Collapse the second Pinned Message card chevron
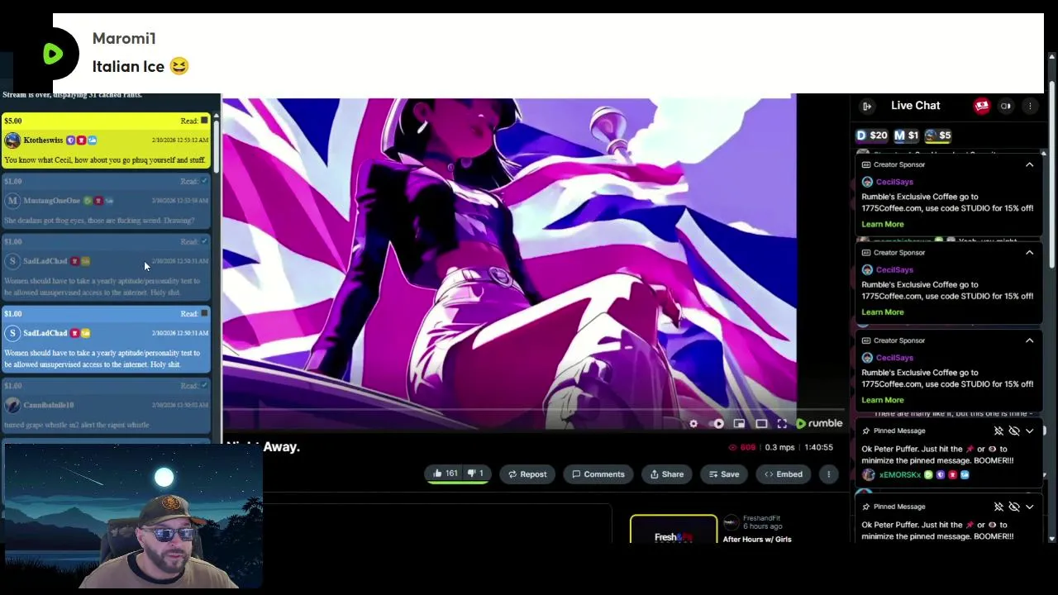 [1029, 507]
